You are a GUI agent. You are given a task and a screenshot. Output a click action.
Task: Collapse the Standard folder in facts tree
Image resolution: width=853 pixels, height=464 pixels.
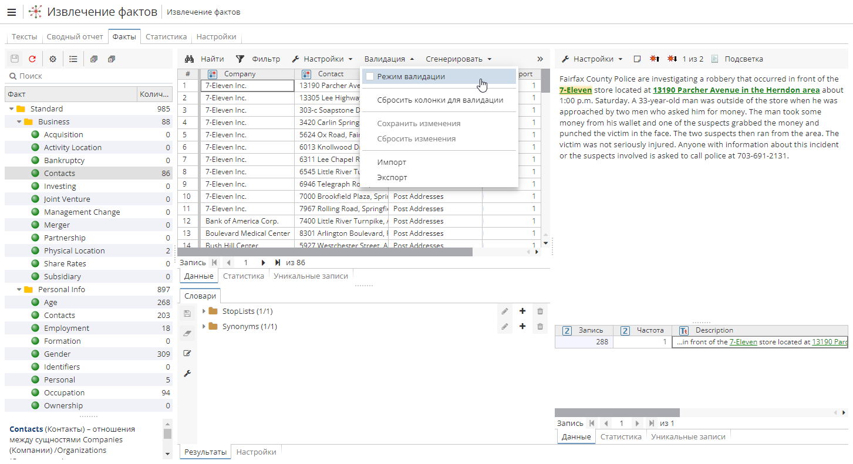[x=11, y=109]
